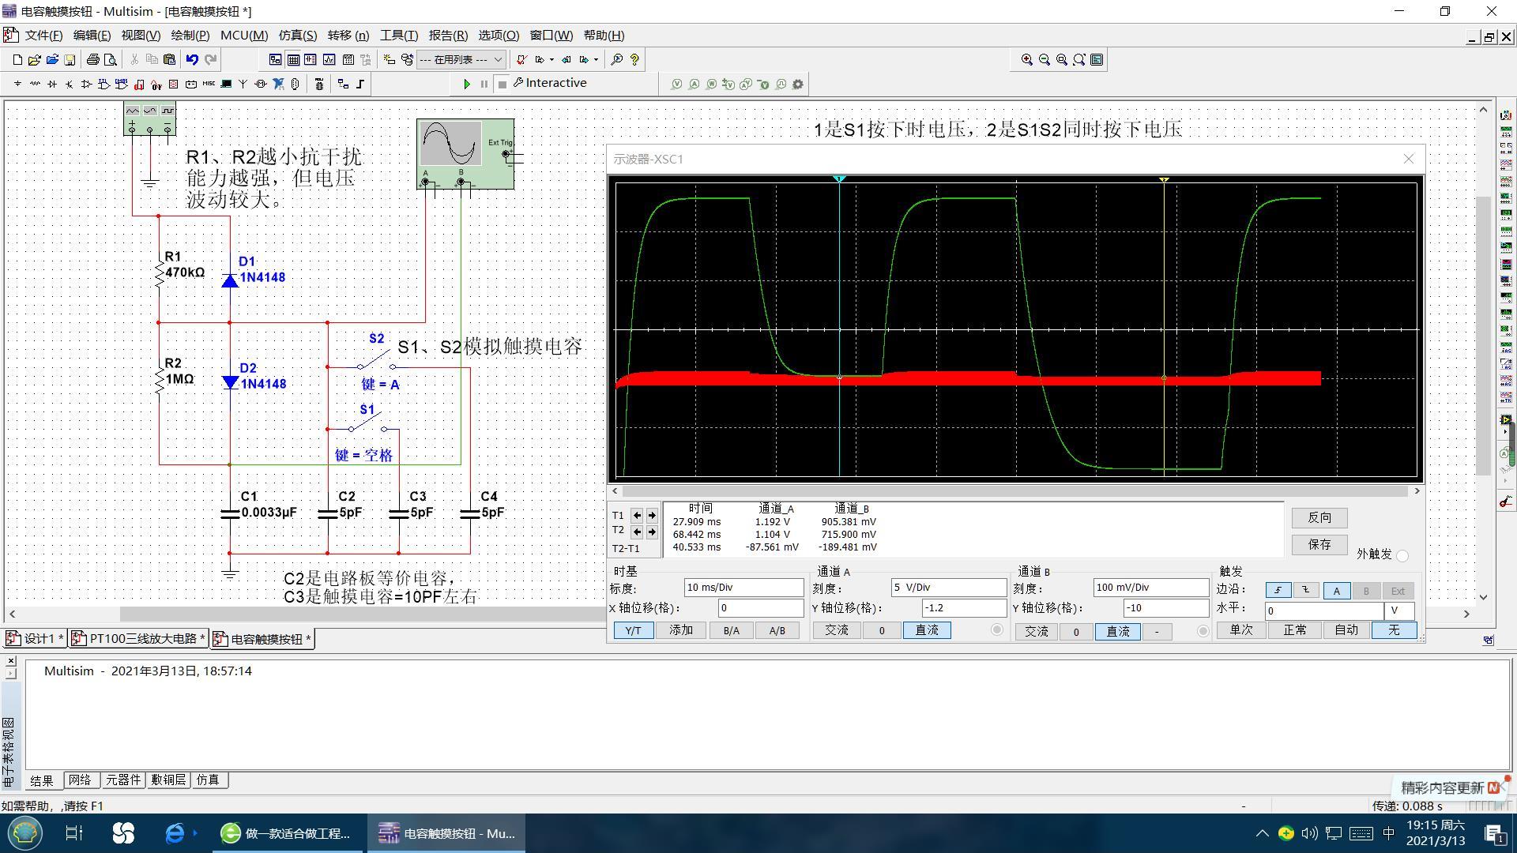The height and width of the screenshot is (853, 1517).
Task: Enable the external trigger (外触发) radio button
Action: click(x=1402, y=555)
